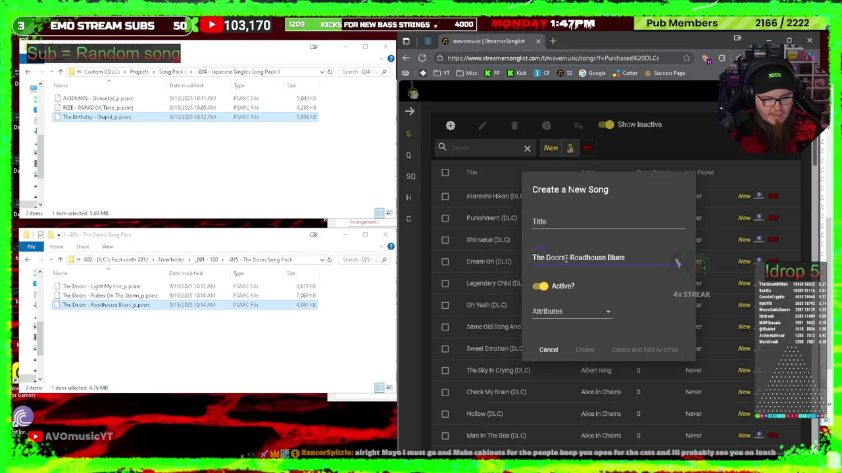
Task: Select The Doors - Light My Fire_p.psarc file
Action: pos(101,286)
